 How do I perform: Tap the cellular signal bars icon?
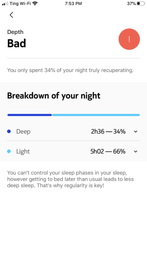click(5, 3)
